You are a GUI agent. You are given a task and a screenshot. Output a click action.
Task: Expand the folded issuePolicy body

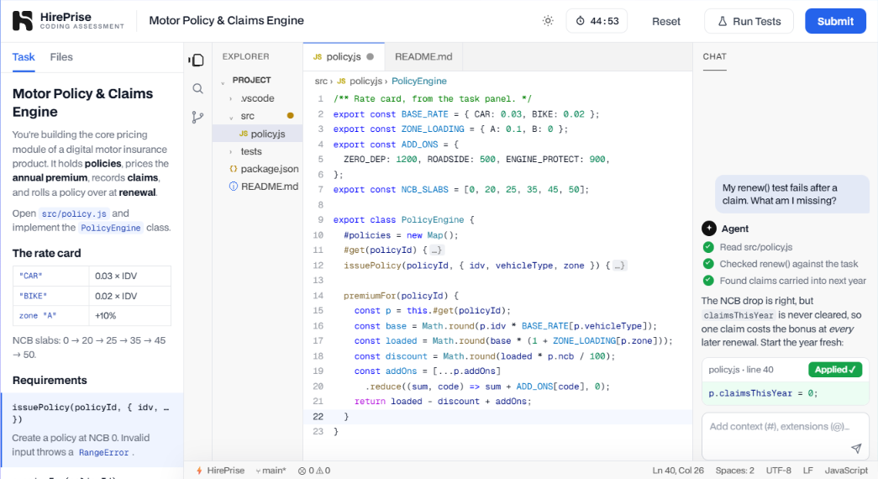point(618,266)
